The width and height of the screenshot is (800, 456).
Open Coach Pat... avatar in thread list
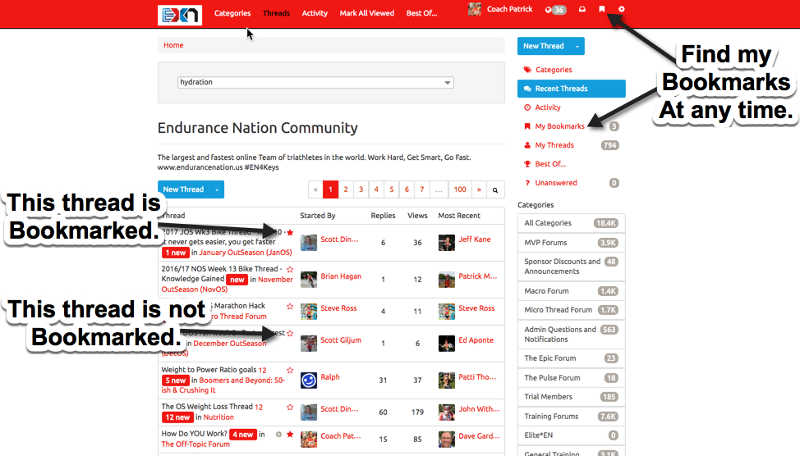pyautogui.click(x=309, y=439)
